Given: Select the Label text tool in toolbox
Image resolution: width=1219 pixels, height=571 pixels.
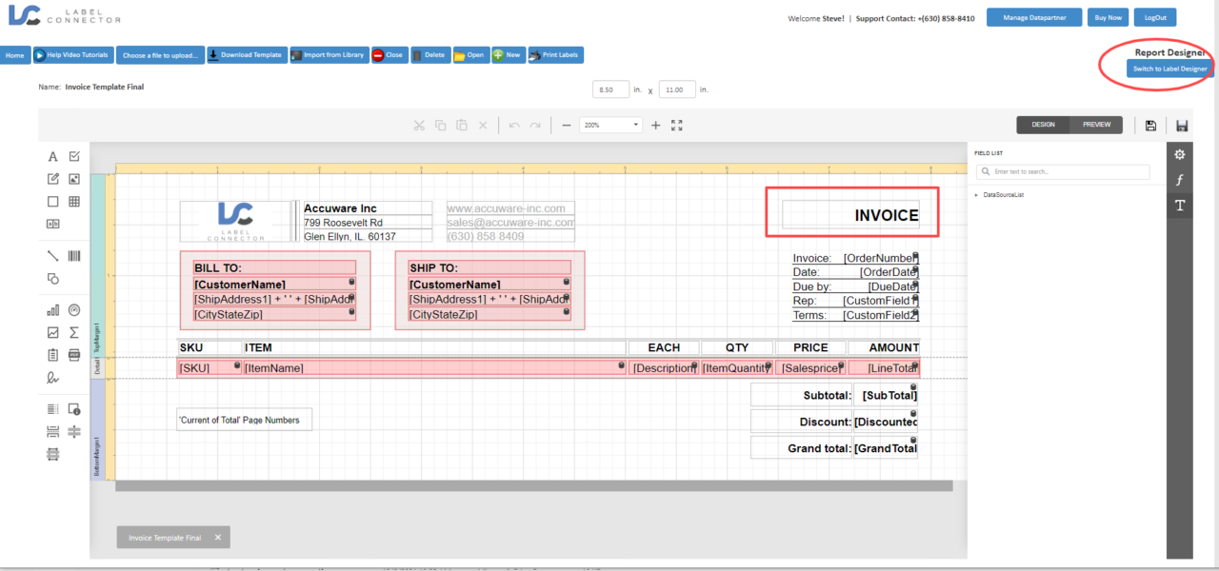Looking at the screenshot, I should [x=53, y=157].
